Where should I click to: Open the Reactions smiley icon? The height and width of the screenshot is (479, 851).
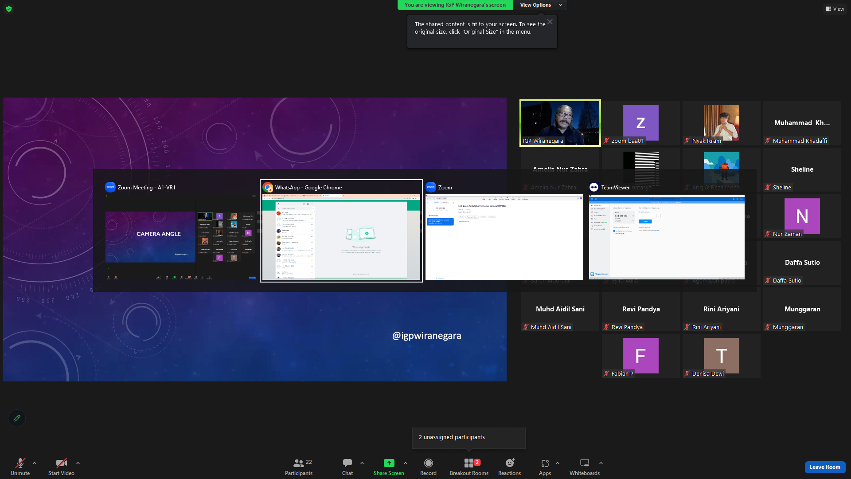point(510,463)
